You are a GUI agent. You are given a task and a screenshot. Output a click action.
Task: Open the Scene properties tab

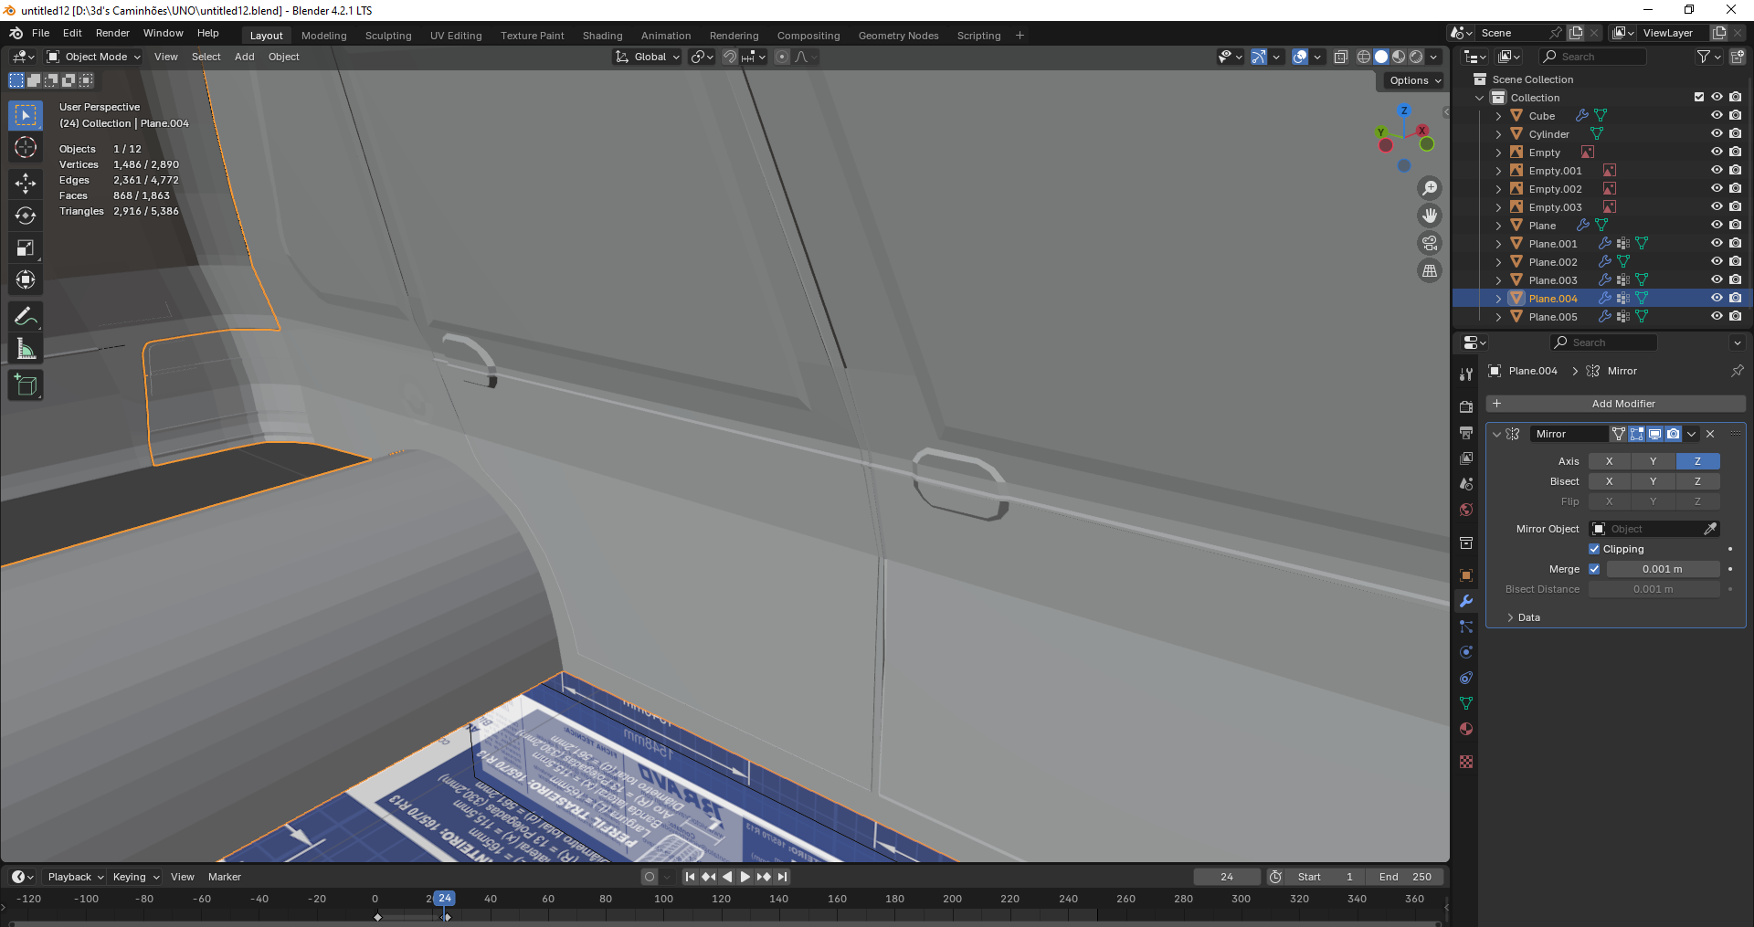click(x=1466, y=484)
